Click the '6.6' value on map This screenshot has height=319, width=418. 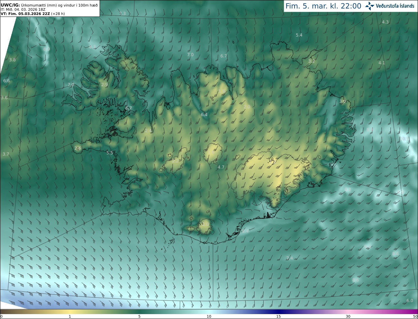tap(7, 81)
